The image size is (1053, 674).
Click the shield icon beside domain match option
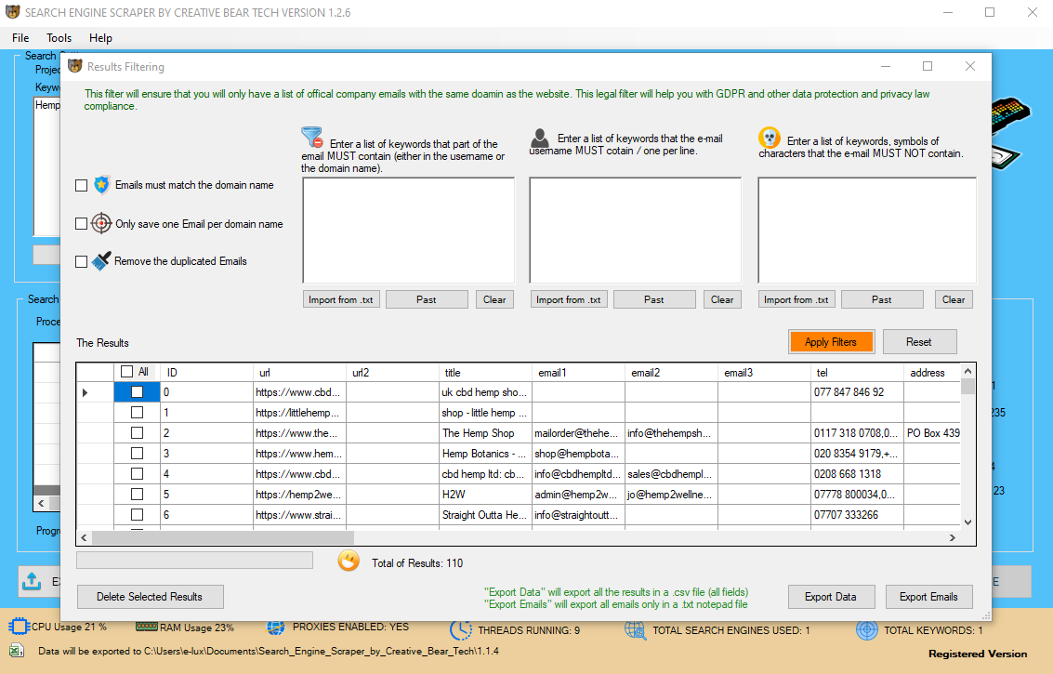click(x=102, y=185)
